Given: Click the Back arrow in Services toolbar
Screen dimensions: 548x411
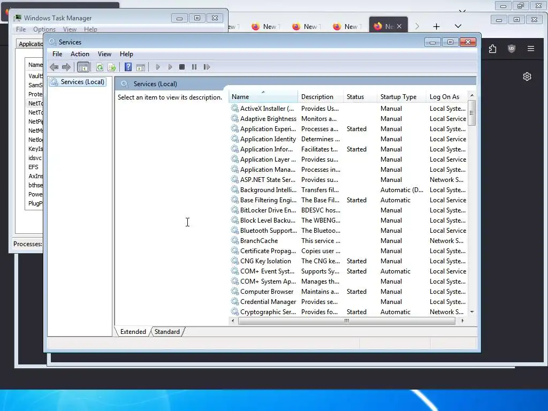Looking at the screenshot, I should [54, 67].
